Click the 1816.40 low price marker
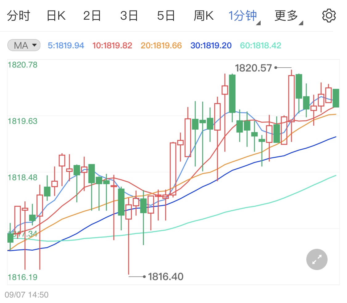Screen dimensions: 347x303 click(166, 277)
